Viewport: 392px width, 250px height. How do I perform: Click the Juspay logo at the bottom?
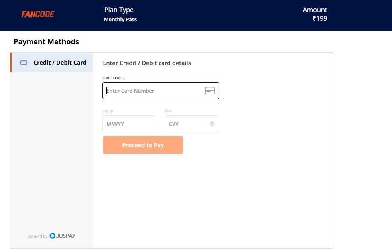63,236
